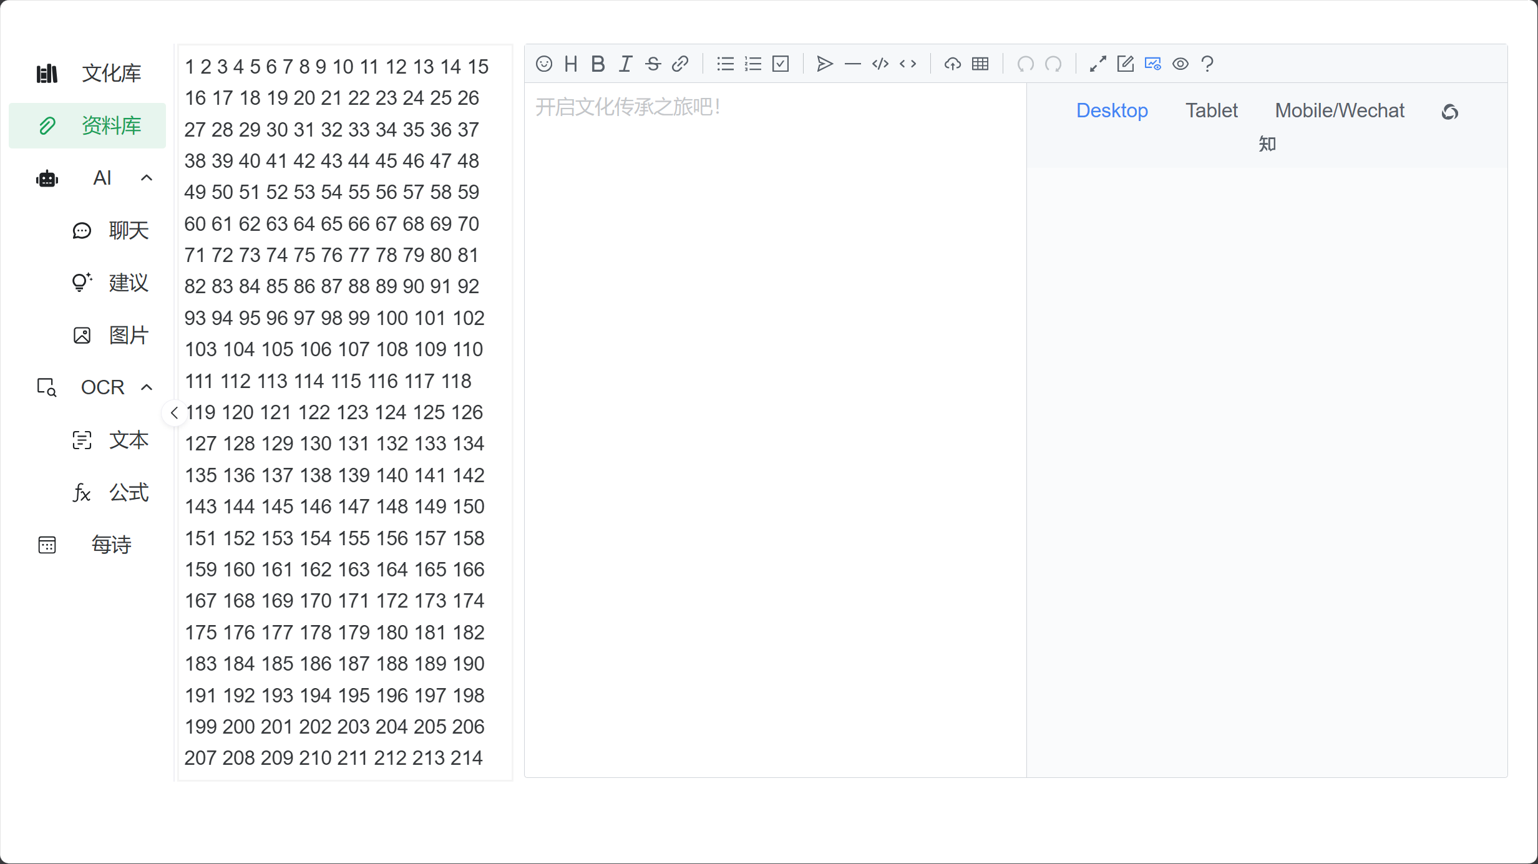Viewport: 1538px width, 864px height.
Task: Insert a task list checkbox
Action: coord(781,64)
